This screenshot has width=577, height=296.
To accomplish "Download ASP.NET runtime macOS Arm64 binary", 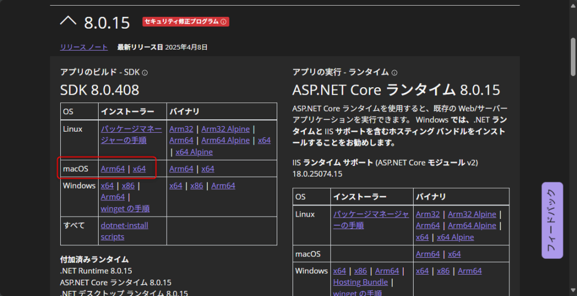I will click(428, 254).
